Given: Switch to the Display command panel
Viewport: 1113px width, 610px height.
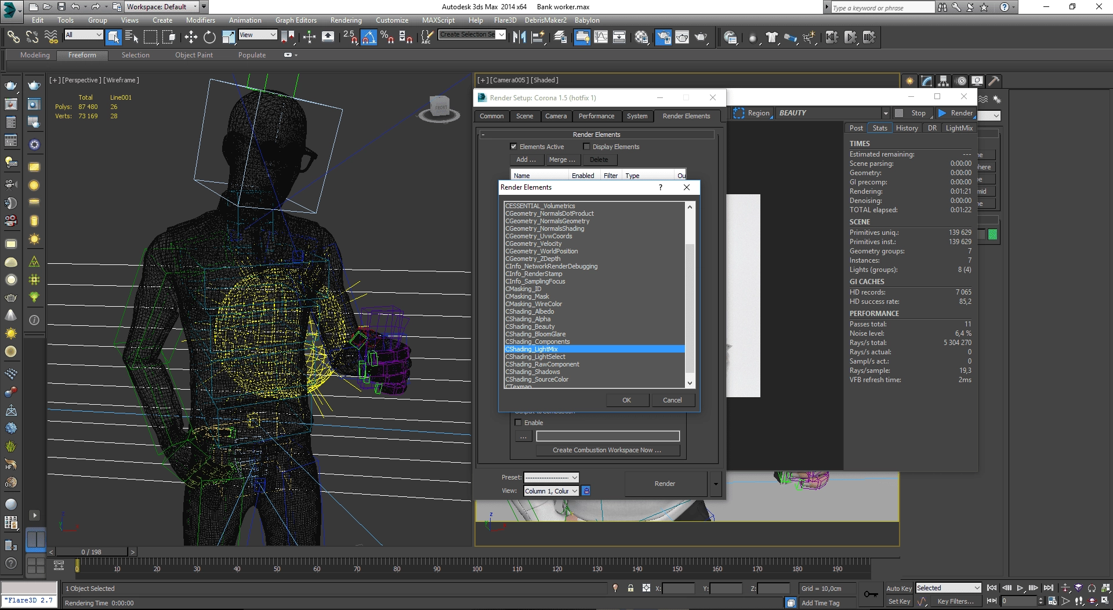Looking at the screenshot, I should click(977, 81).
